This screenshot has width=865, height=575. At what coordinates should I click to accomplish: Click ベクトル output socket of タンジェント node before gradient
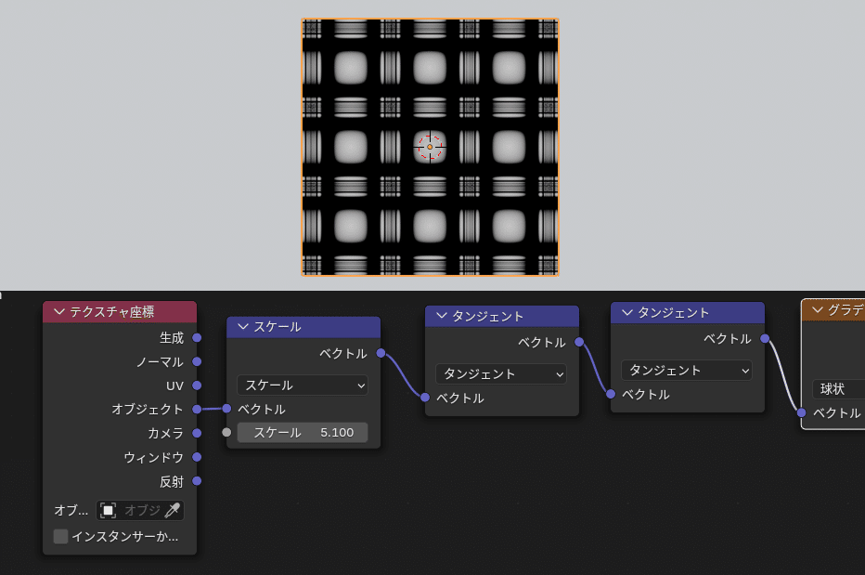pos(765,339)
